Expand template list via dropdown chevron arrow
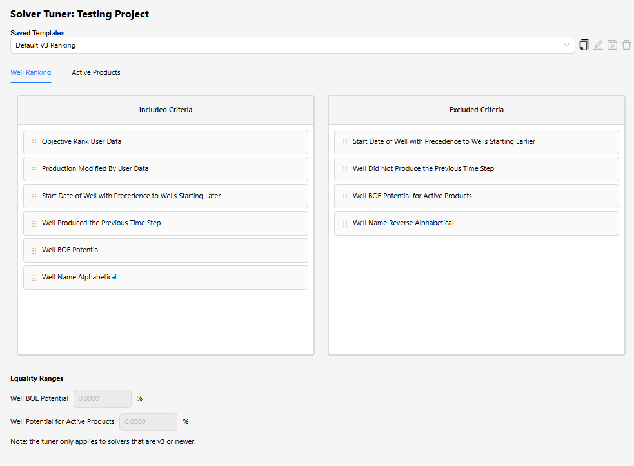 point(566,45)
